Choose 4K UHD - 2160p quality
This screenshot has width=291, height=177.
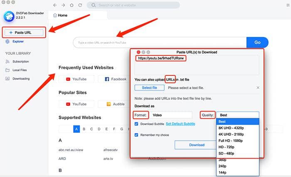click(238, 134)
